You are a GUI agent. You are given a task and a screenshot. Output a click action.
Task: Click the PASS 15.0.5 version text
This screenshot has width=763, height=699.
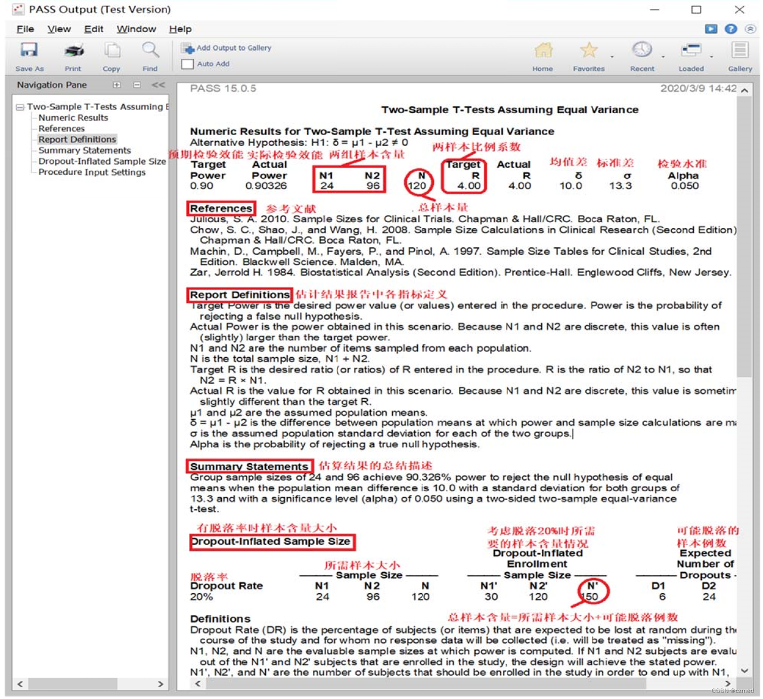[x=223, y=89]
